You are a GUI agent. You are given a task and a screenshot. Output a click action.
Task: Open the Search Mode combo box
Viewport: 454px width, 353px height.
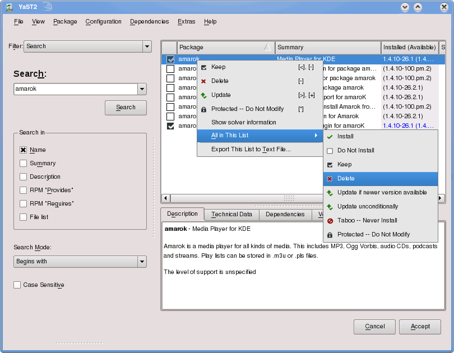tap(80, 262)
